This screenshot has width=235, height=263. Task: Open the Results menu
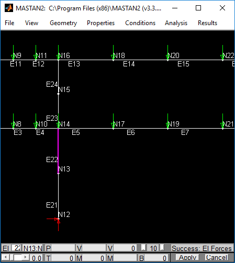207,23
